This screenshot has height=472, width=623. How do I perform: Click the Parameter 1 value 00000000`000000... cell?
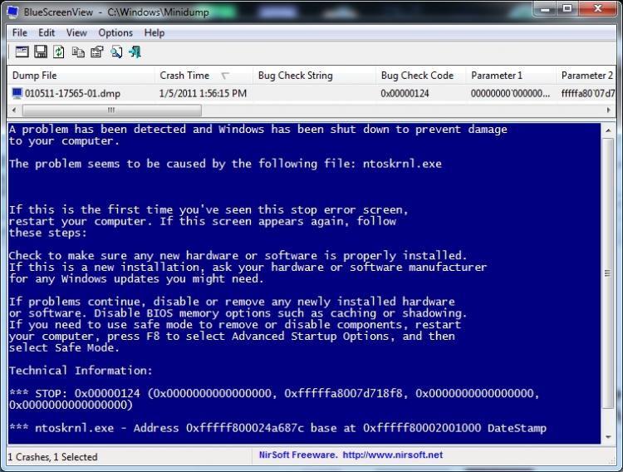click(x=511, y=94)
